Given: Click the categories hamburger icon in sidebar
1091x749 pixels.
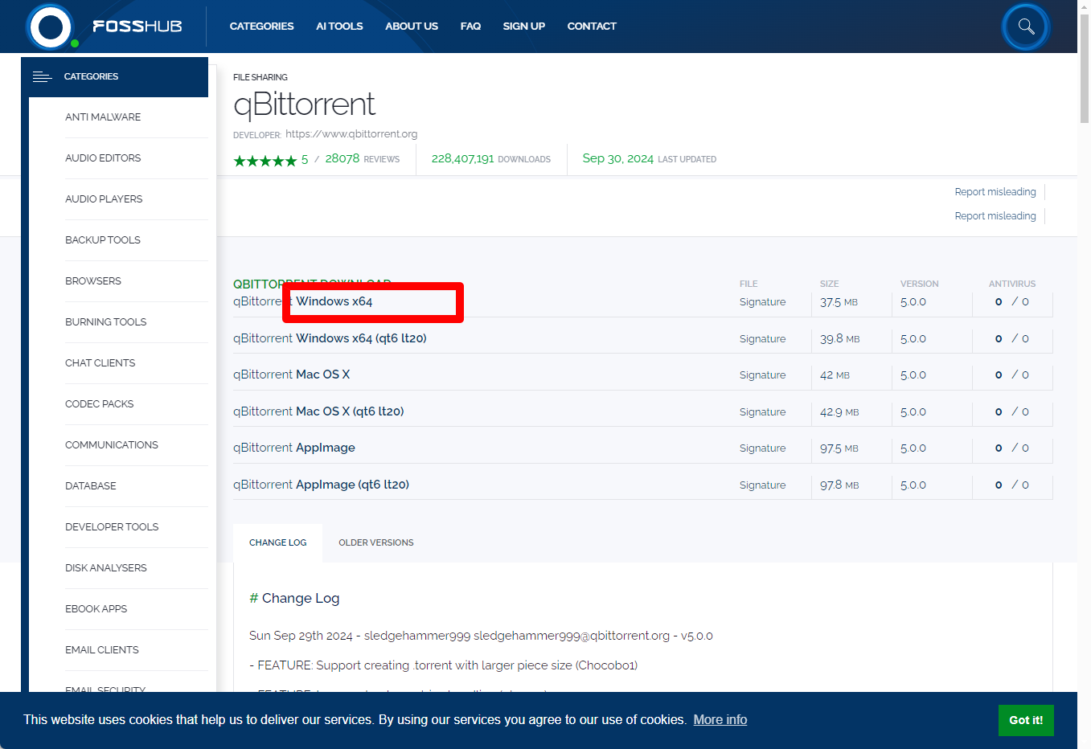Looking at the screenshot, I should click(42, 76).
